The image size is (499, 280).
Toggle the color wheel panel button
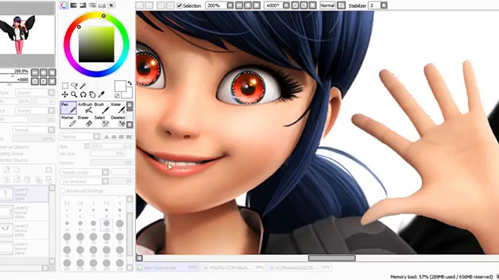click(x=64, y=5)
